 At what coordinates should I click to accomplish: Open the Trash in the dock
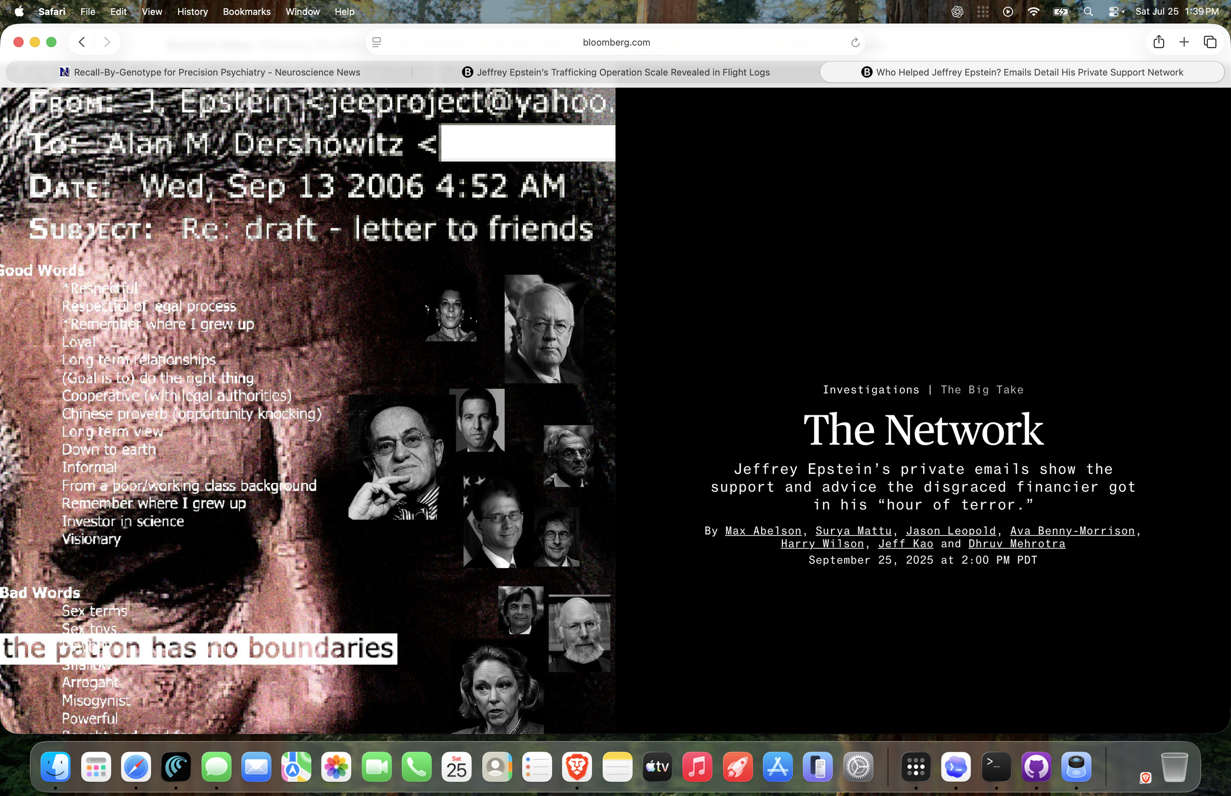(x=1174, y=767)
